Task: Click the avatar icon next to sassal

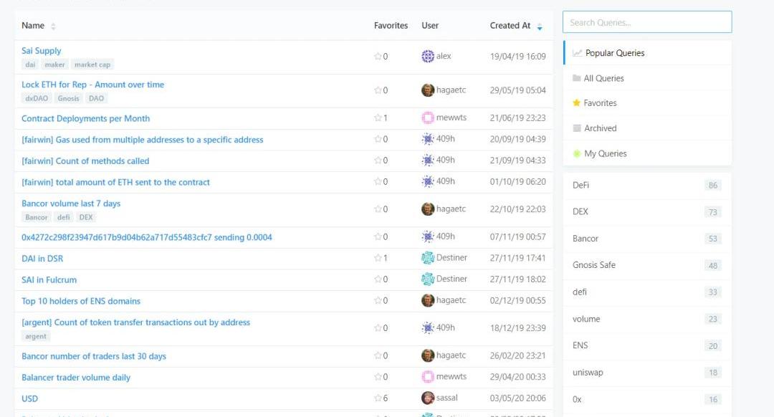Action: [x=428, y=398]
